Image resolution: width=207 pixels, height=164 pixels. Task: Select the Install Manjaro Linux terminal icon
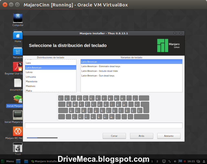coord(18,115)
